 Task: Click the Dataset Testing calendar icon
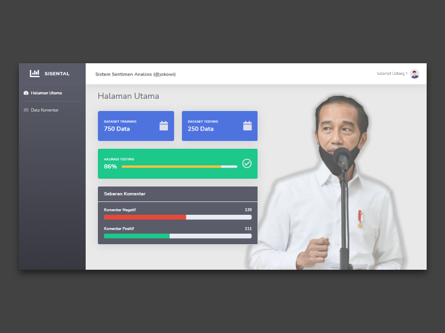pos(248,126)
